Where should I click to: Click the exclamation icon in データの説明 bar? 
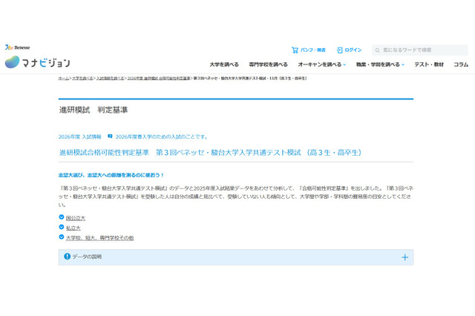[x=68, y=257]
